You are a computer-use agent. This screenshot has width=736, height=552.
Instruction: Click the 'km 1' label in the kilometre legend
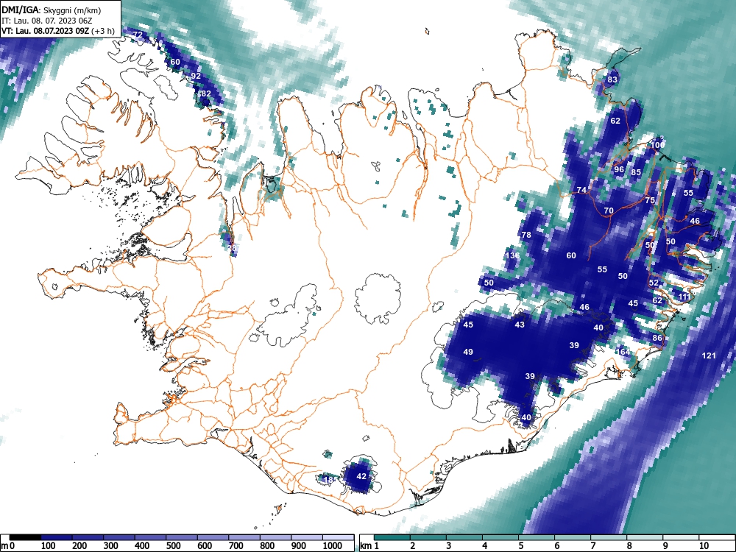point(369,546)
